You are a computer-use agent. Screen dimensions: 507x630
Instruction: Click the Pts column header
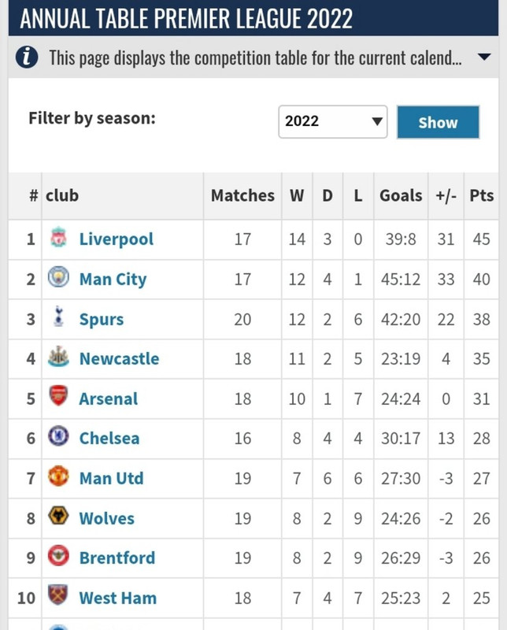481,195
